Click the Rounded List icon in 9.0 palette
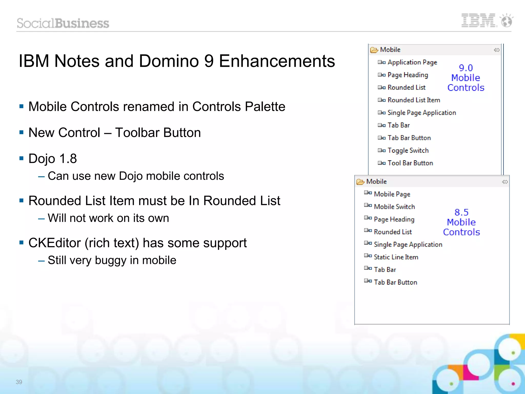This screenshot has height=394, width=525. click(x=381, y=87)
